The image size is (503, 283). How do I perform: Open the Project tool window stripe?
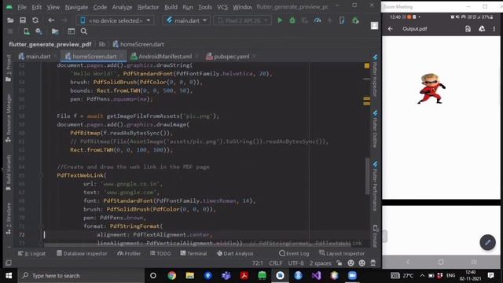pyautogui.click(x=9, y=68)
